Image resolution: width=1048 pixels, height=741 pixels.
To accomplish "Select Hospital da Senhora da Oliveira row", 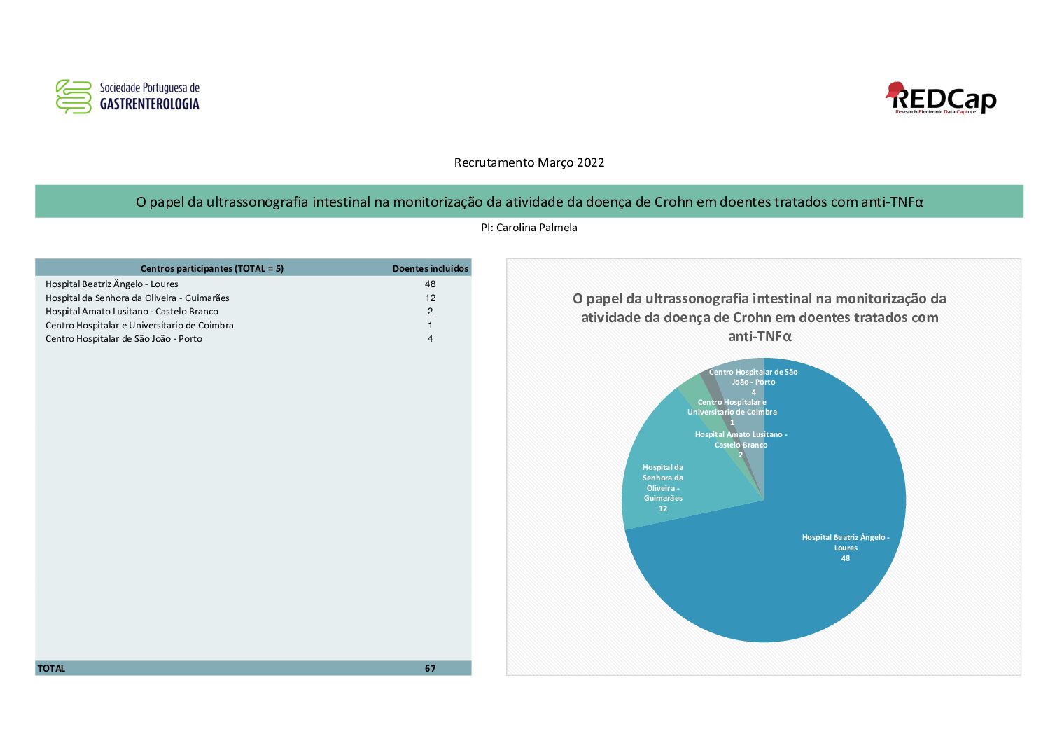I will [253, 298].
